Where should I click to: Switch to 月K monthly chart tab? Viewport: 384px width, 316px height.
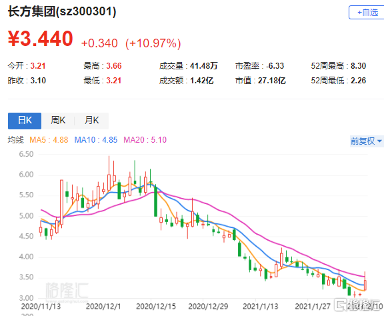(x=91, y=121)
